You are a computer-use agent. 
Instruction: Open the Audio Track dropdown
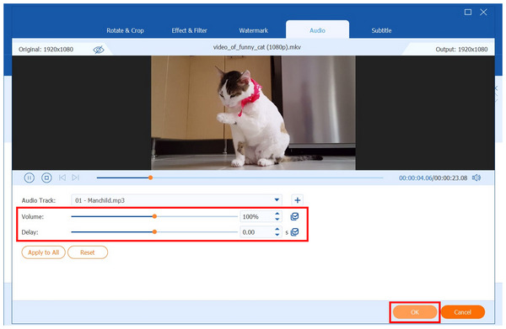[176, 200]
